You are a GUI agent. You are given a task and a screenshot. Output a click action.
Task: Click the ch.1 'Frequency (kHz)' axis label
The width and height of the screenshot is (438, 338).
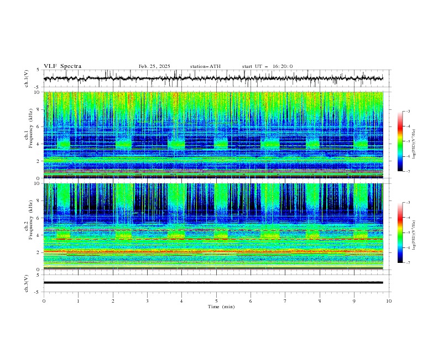point(31,128)
